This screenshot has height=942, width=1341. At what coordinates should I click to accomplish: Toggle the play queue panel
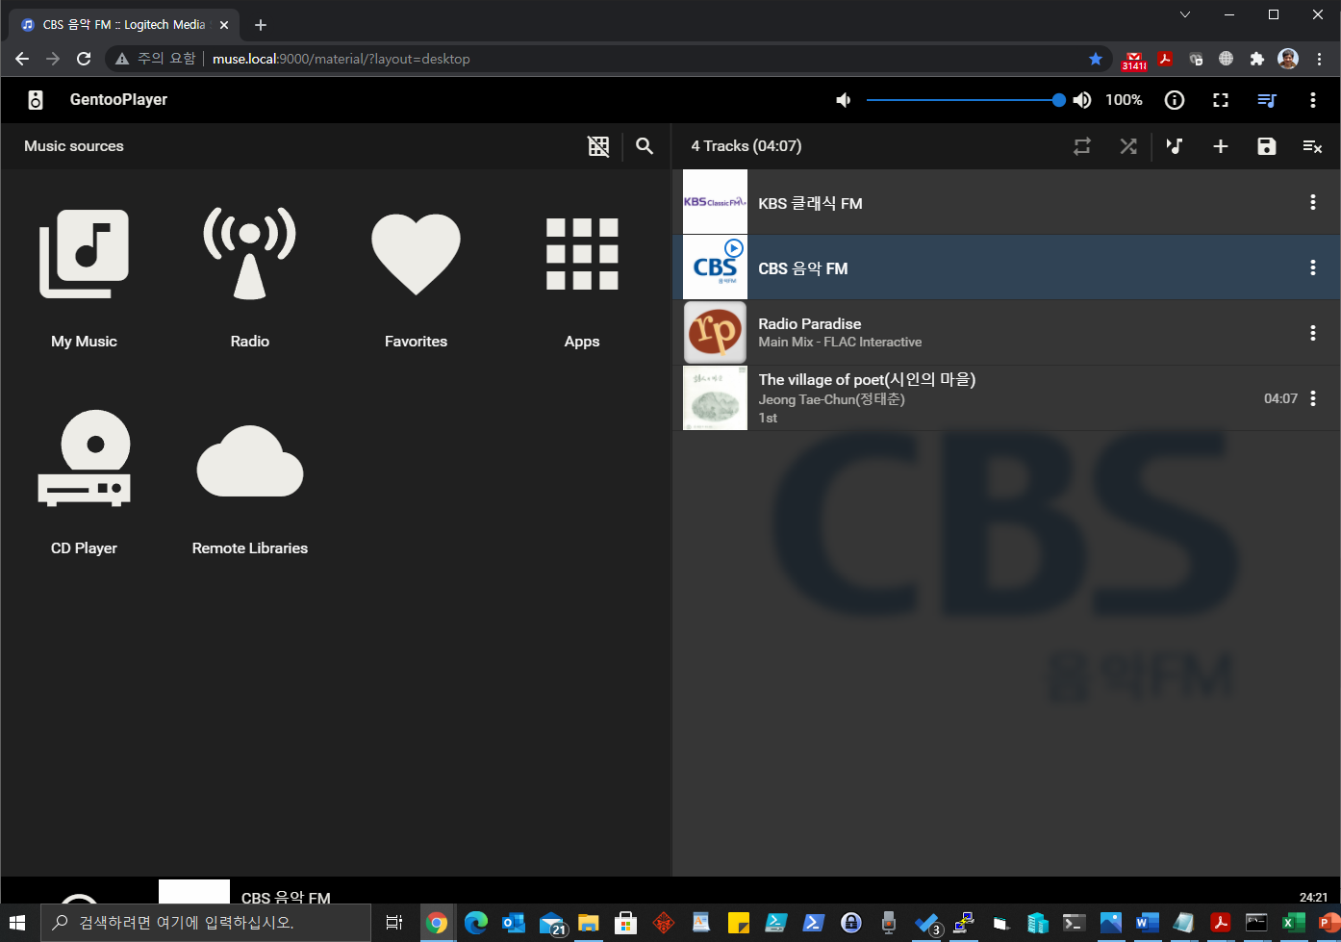[1267, 100]
